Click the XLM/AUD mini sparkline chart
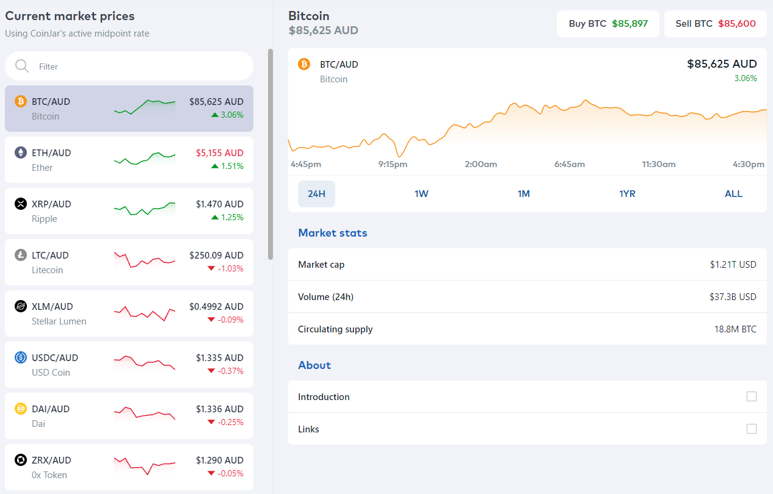The height and width of the screenshot is (494, 773). coord(145,313)
